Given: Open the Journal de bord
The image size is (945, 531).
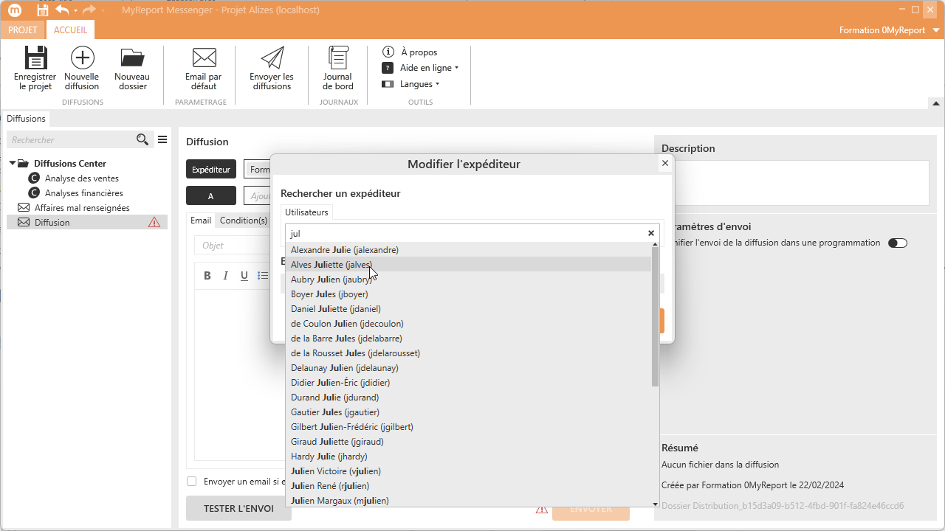Looking at the screenshot, I should (338, 59).
